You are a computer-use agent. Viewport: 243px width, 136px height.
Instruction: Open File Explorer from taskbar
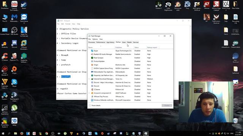[15, 133]
